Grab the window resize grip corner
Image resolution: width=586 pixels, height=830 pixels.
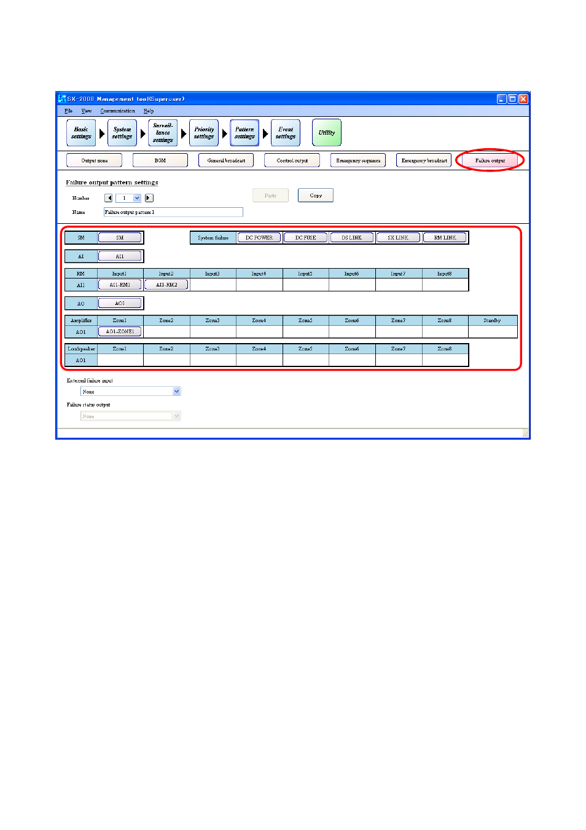pos(525,433)
